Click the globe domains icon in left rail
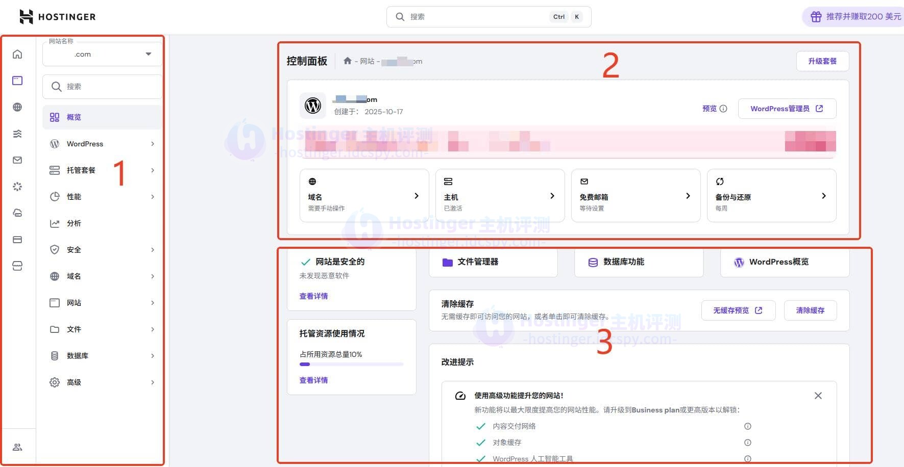 pyautogui.click(x=17, y=107)
